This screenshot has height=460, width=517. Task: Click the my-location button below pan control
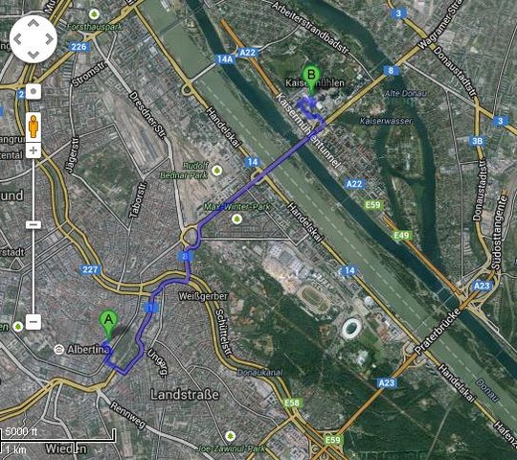tap(34, 91)
